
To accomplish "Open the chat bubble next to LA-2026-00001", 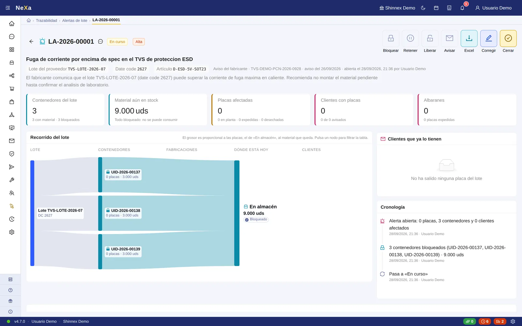I will pos(100,41).
